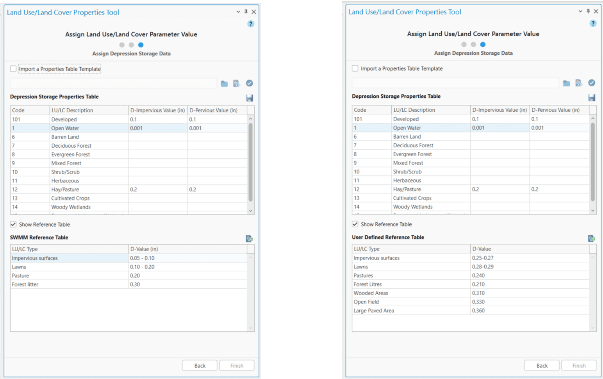This screenshot has height=379, width=603.
Task: Browse for a properties table template file
Action: (x=224, y=83)
